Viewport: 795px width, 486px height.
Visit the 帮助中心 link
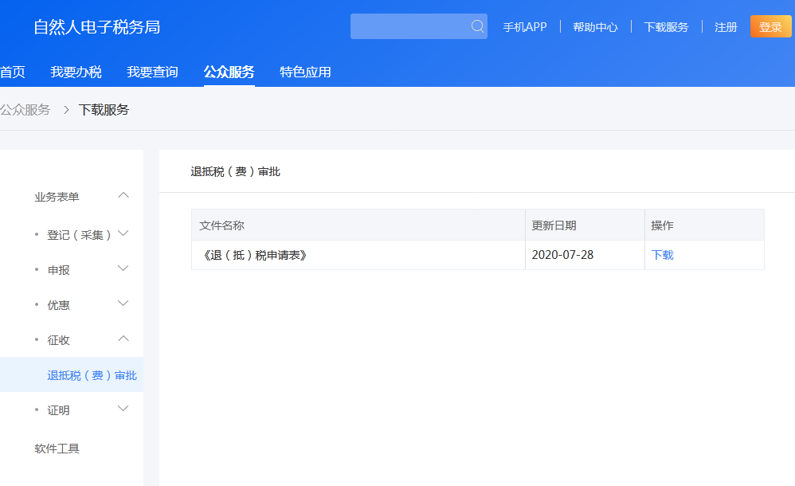tap(595, 27)
